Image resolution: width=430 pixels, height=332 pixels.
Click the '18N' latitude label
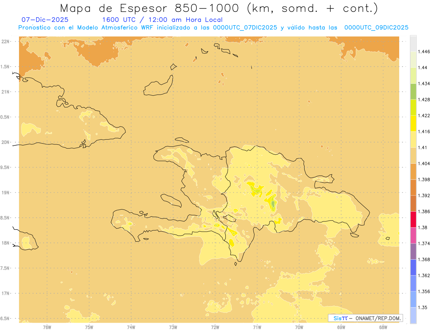[6, 243]
